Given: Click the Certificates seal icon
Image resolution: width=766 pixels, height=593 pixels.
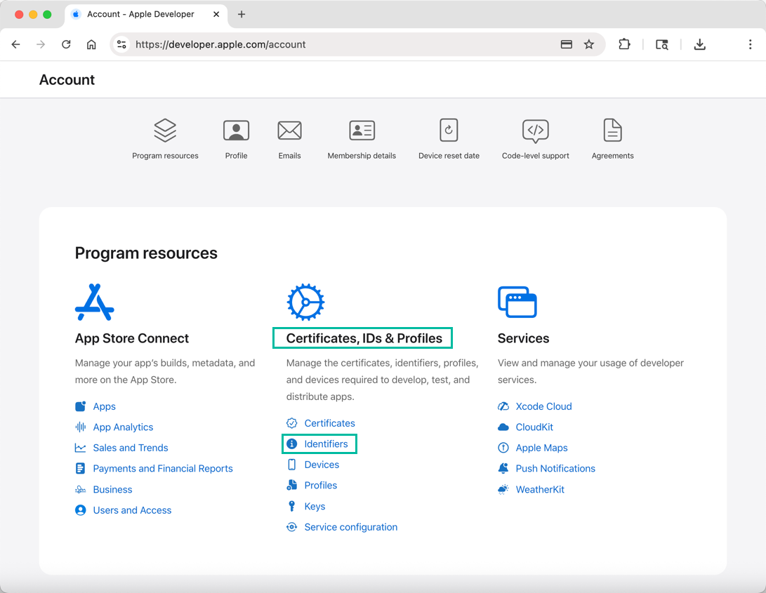Looking at the screenshot, I should 292,423.
